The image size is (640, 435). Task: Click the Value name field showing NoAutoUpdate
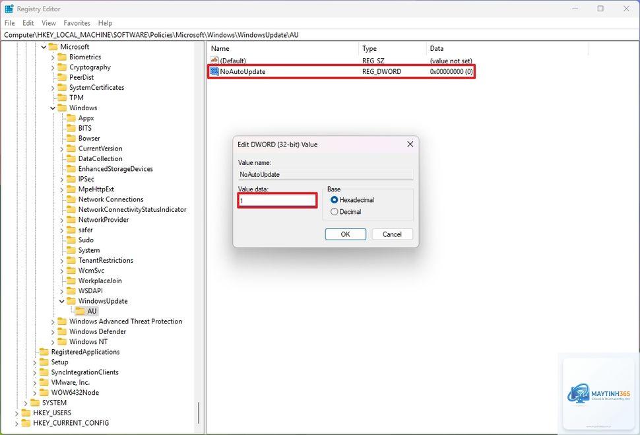(x=326, y=174)
